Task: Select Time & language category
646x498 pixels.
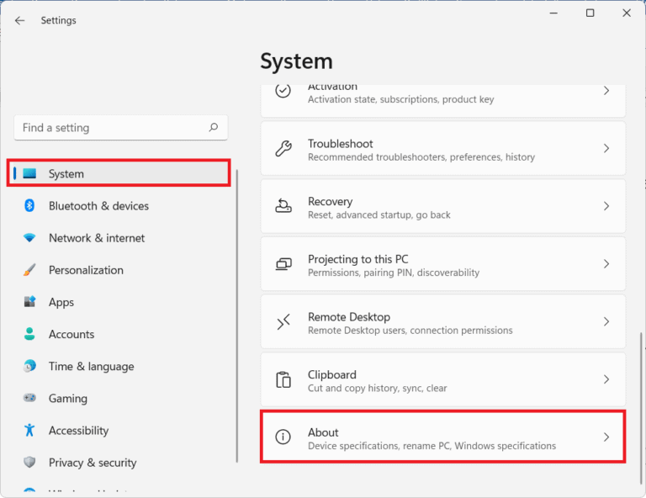Action: click(x=92, y=366)
